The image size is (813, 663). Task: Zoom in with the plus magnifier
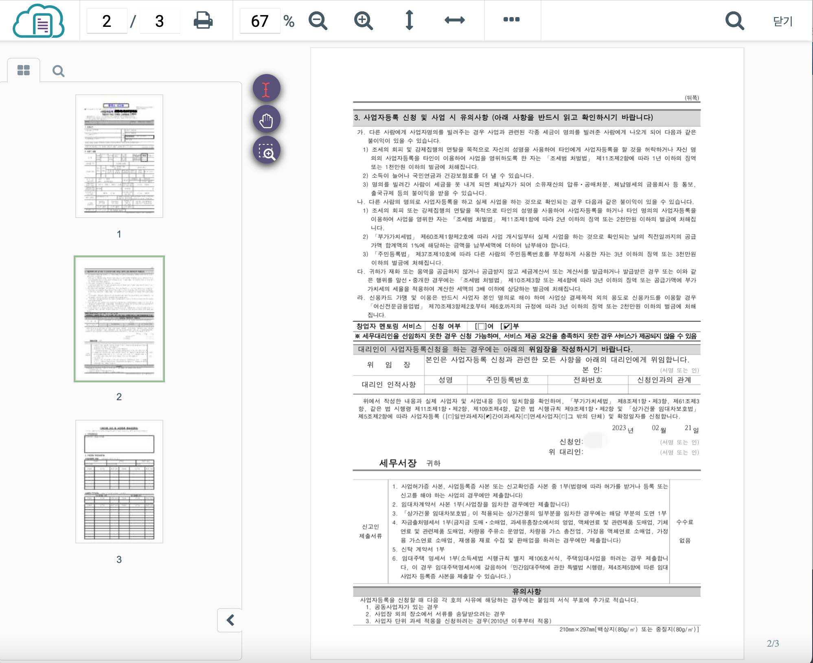363,20
